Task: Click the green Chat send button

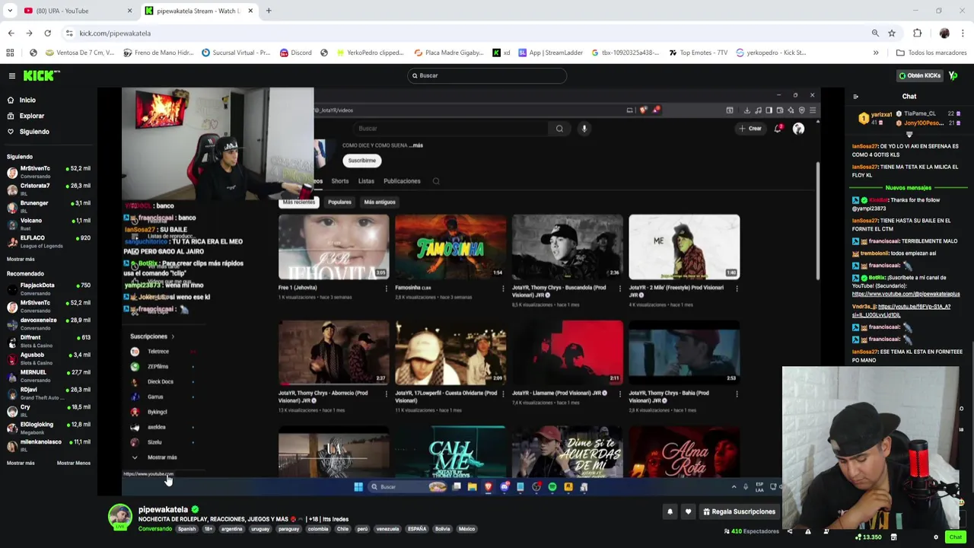Action: [x=955, y=537]
